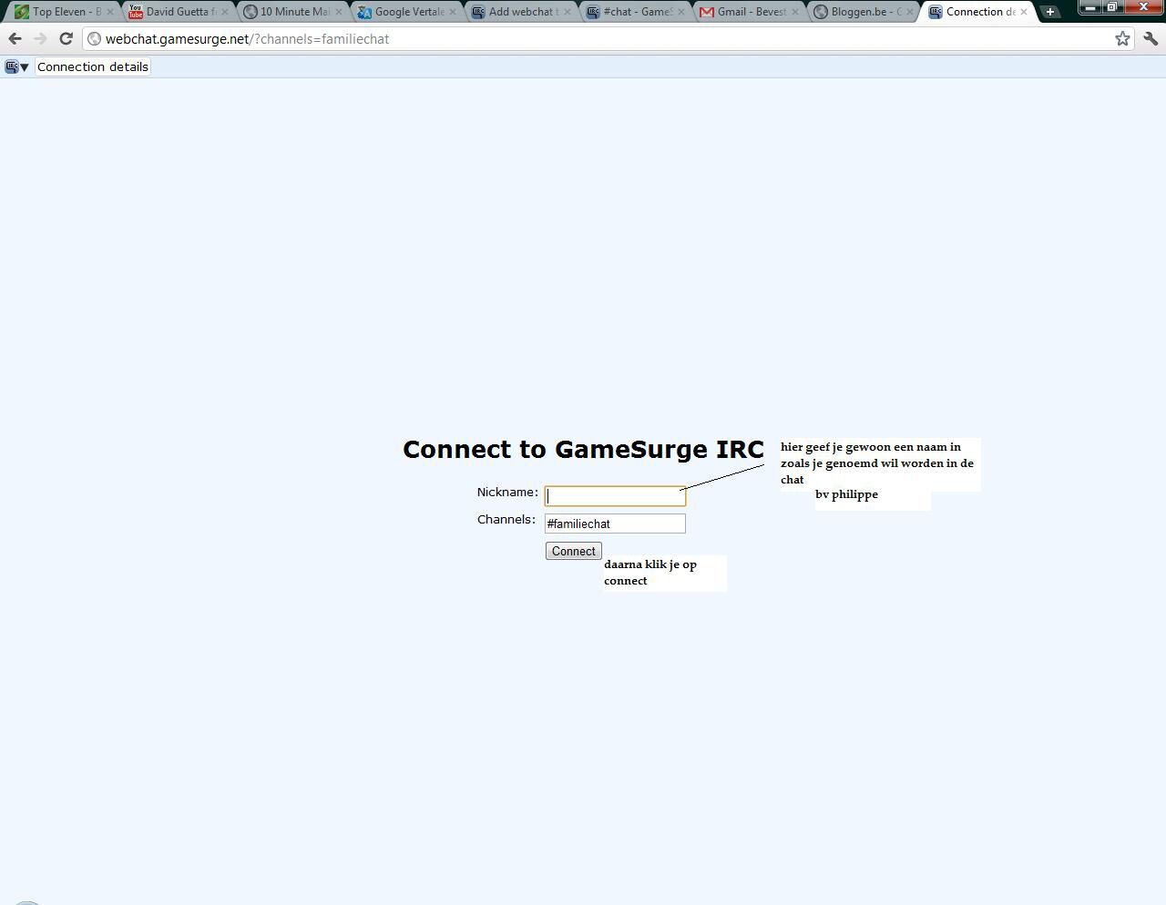Bookmark page with the star icon

point(1122,38)
